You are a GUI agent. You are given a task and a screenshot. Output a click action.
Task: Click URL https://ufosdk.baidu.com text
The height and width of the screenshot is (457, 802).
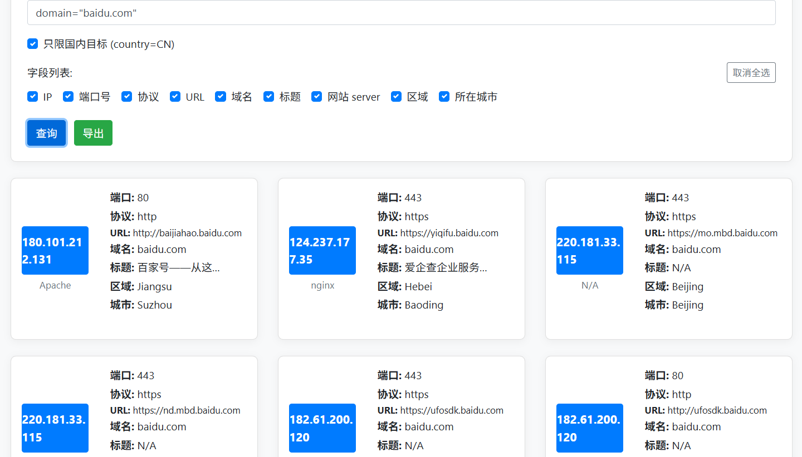441,410
